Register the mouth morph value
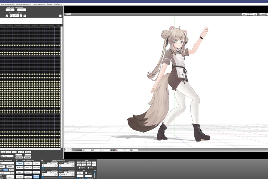Viewport: 268px width, 179px height. click(x=71, y=163)
